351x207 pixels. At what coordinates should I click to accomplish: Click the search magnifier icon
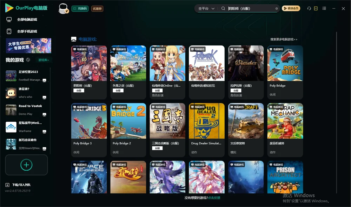pyautogui.click(x=223, y=8)
